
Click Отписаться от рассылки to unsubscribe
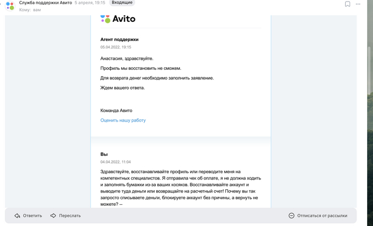pos(318,215)
